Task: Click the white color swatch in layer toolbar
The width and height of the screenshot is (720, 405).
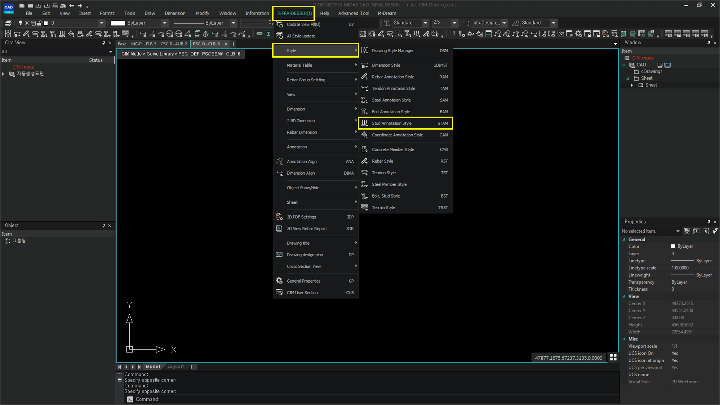Action: coord(46,23)
